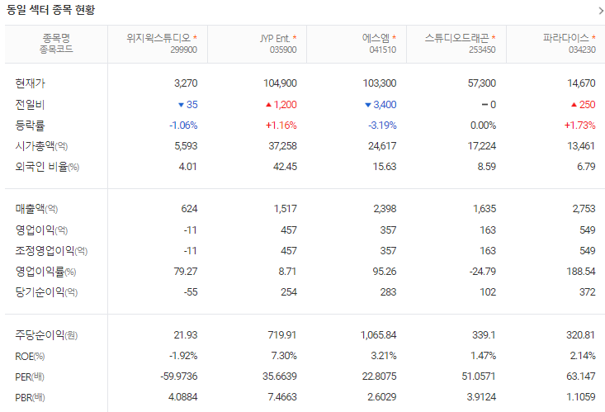Screen dimensions: 605x412
Task: Click market cap value 37,258
Action: click(283, 146)
